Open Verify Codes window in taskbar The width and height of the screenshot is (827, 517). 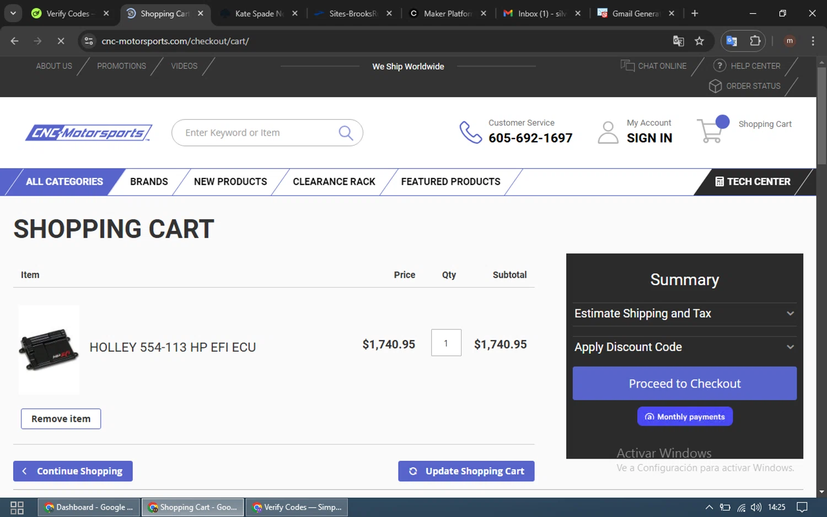297,507
